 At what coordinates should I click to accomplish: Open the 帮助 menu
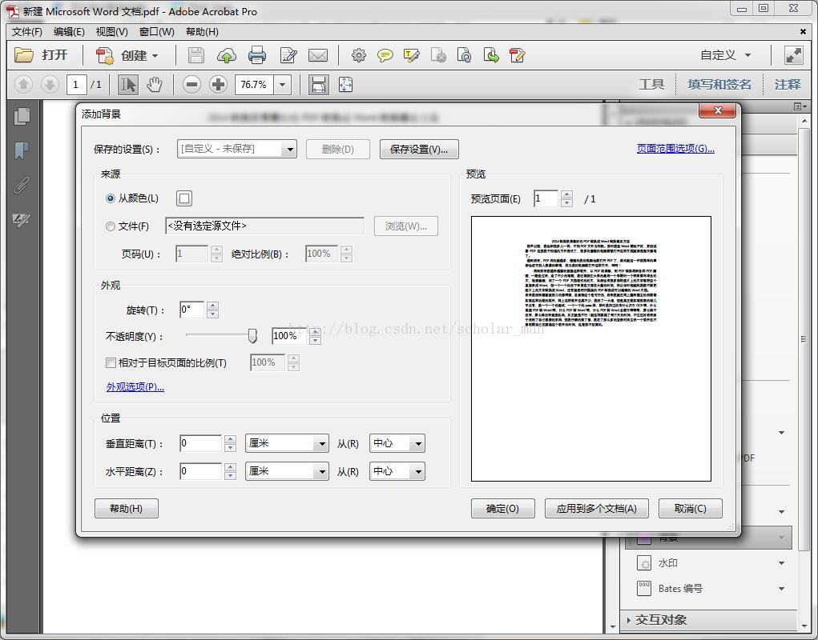(x=202, y=32)
